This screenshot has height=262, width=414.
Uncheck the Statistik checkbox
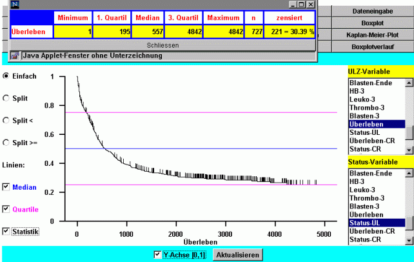(6, 231)
